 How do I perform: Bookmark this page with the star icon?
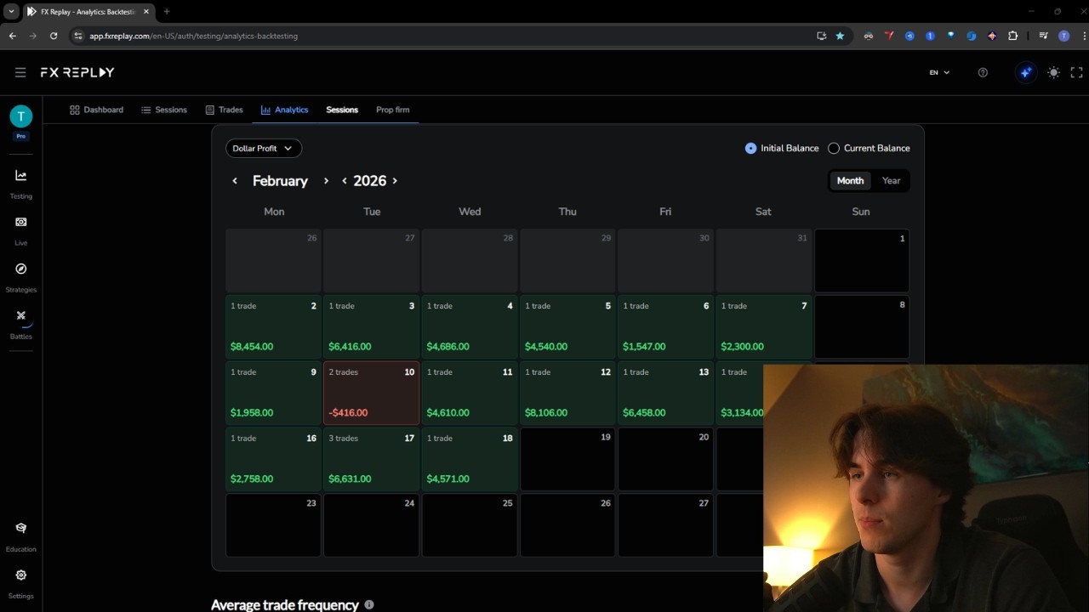[x=841, y=36]
